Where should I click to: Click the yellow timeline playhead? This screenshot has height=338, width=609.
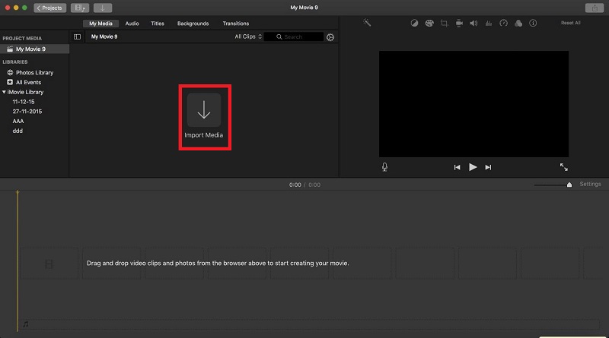pos(18,261)
